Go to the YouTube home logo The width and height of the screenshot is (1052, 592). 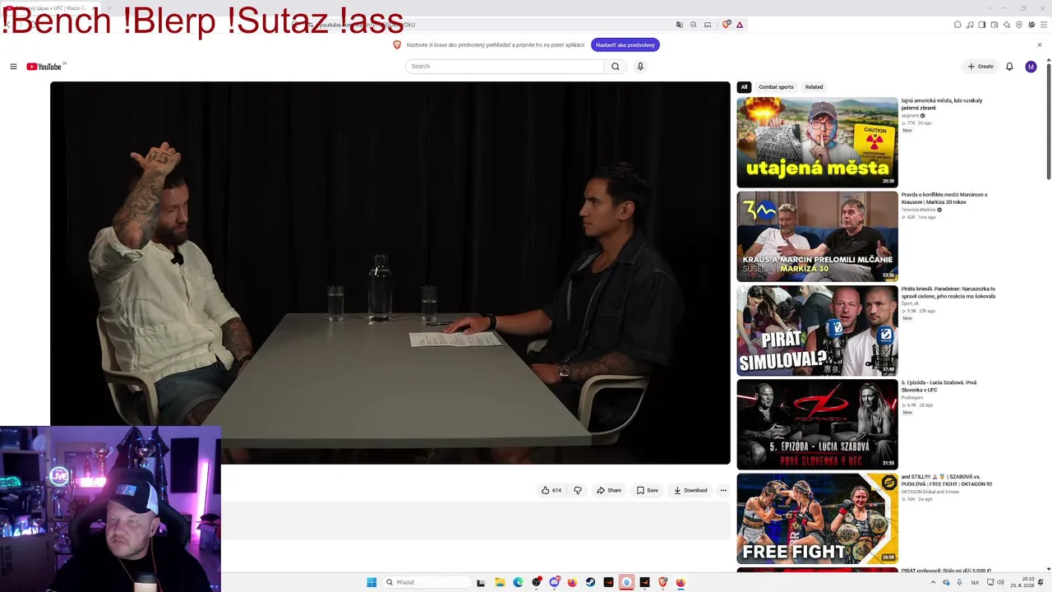pos(45,67)
